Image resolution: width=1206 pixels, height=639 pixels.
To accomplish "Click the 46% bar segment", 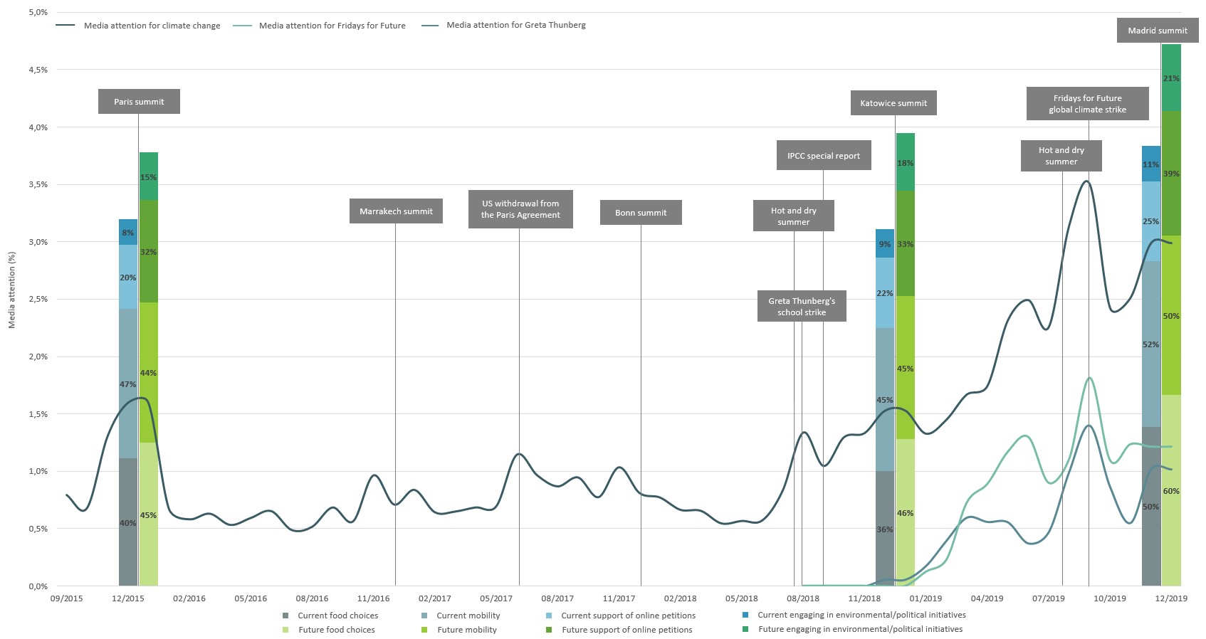I will [x=906, y=512].
